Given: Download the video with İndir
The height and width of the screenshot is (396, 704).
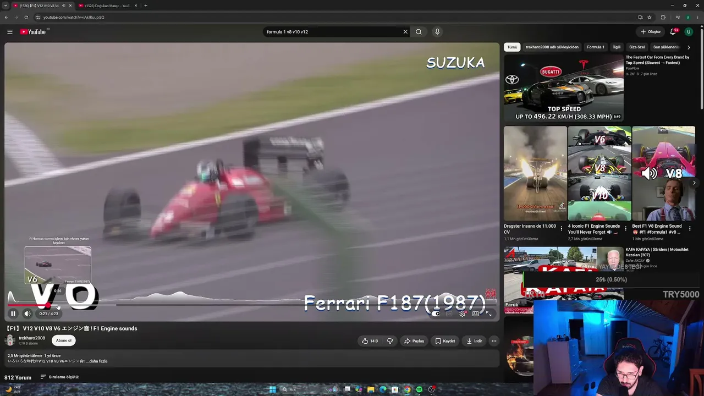Looking at the screenshot, I should [474, 341].
